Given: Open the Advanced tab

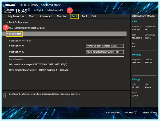Looking at the screenshot, I should pos(46,16).
